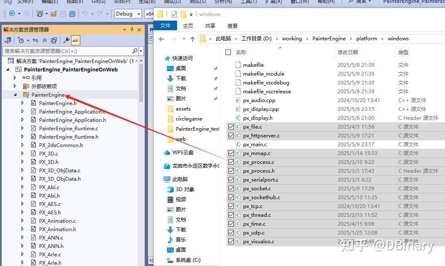Uncheck the px_file.c checkbox

pos(231,127)
